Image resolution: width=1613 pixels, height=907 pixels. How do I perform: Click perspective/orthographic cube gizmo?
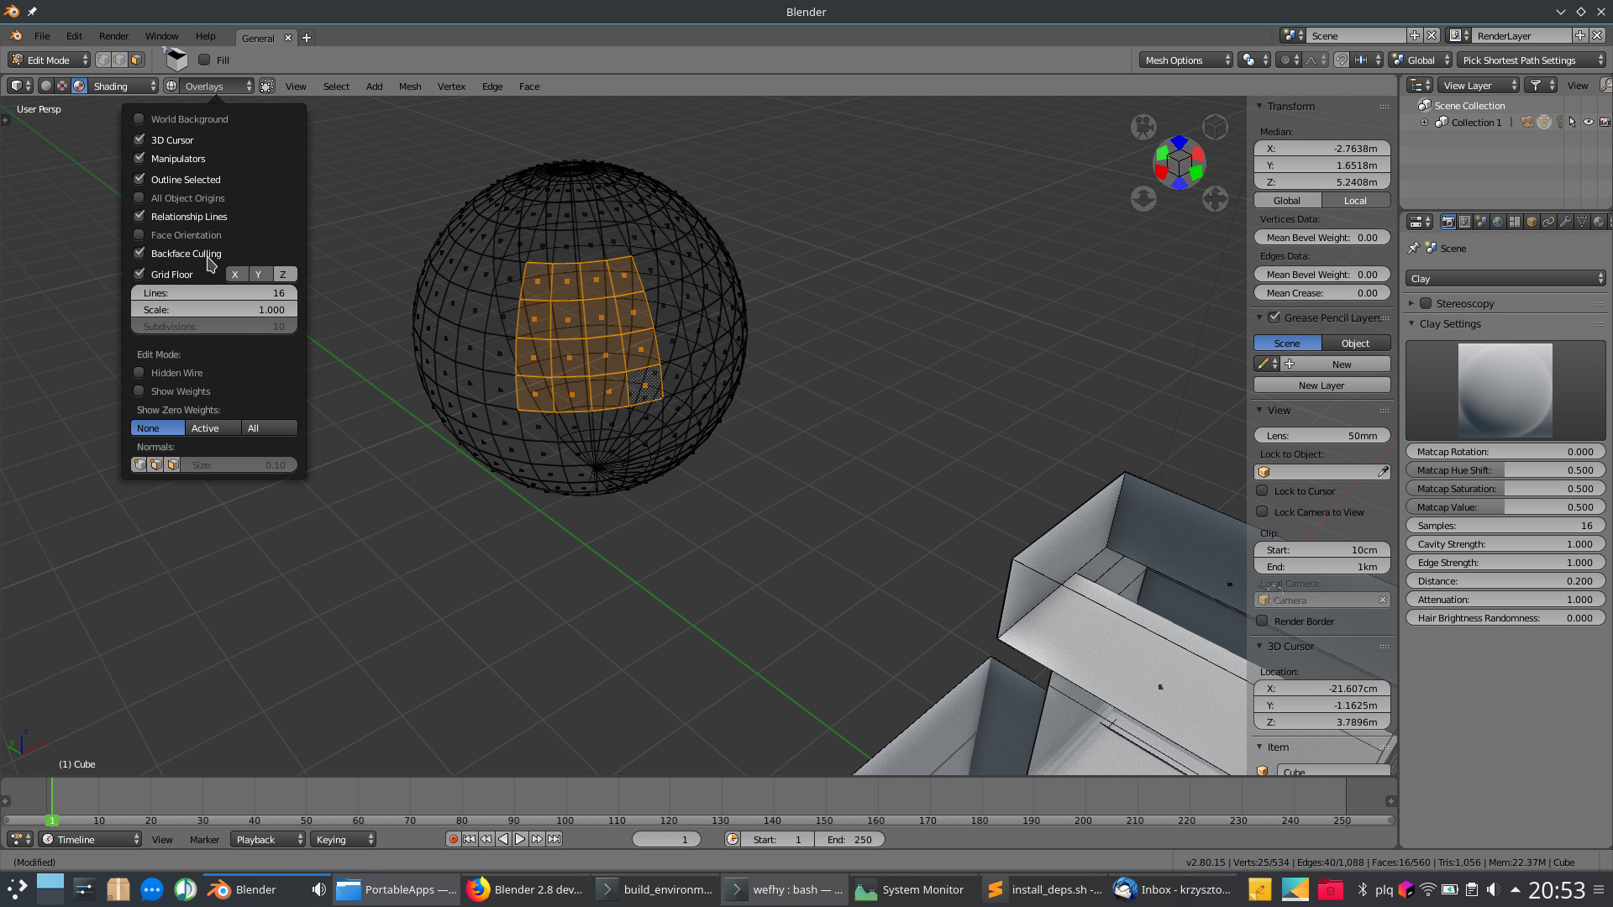click(x=1215, y=127)
